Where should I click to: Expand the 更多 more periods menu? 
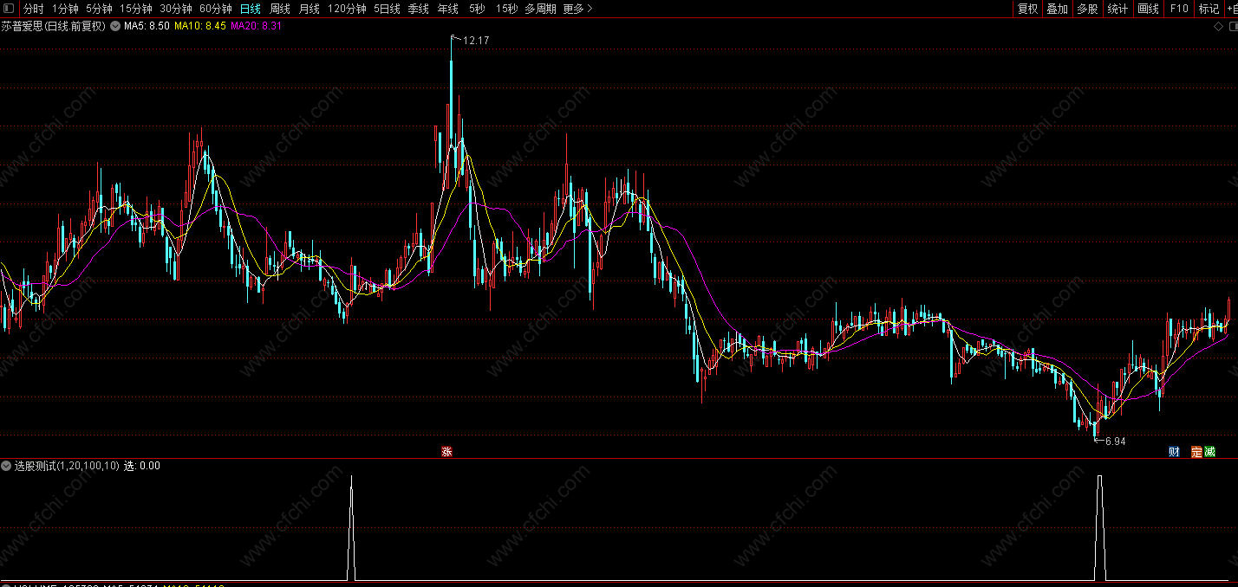tap(577, 9)
